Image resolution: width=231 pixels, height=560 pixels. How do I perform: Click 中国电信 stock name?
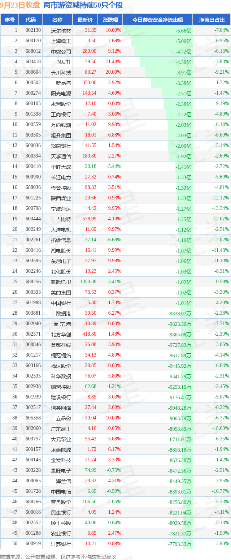(61, 491)
